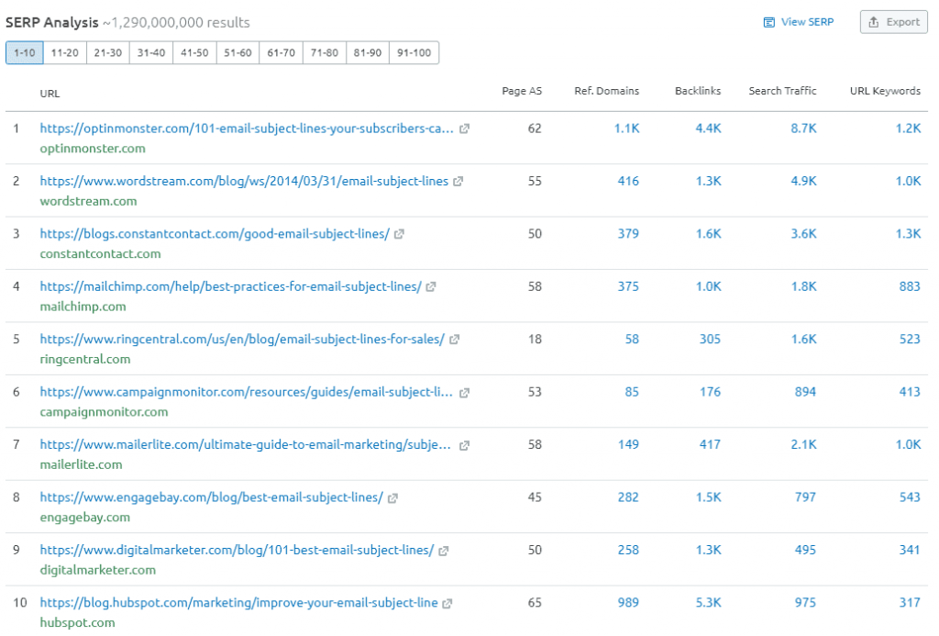Open external link icon for mailerlite URL

click(464, 445)
